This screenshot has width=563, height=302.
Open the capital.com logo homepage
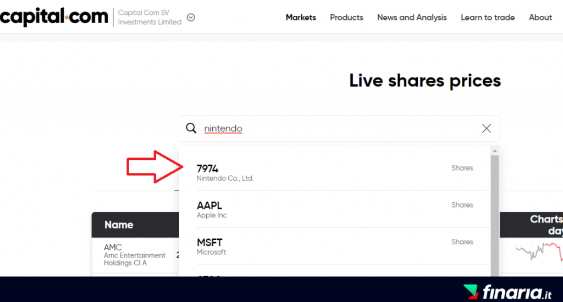click(54, 16)
